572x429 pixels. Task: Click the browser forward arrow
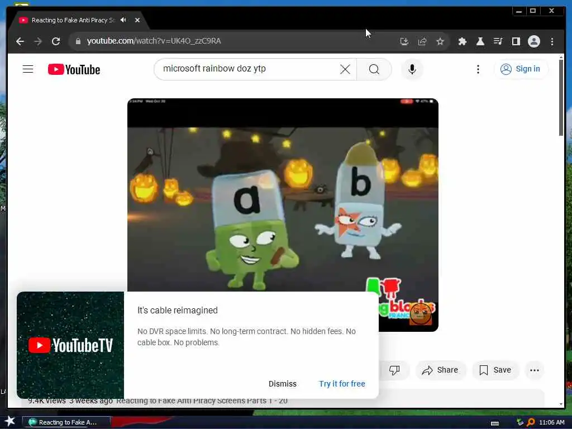coord(38,41)
